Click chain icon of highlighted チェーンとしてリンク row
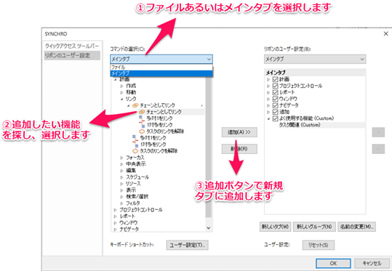 coord(142,112)
